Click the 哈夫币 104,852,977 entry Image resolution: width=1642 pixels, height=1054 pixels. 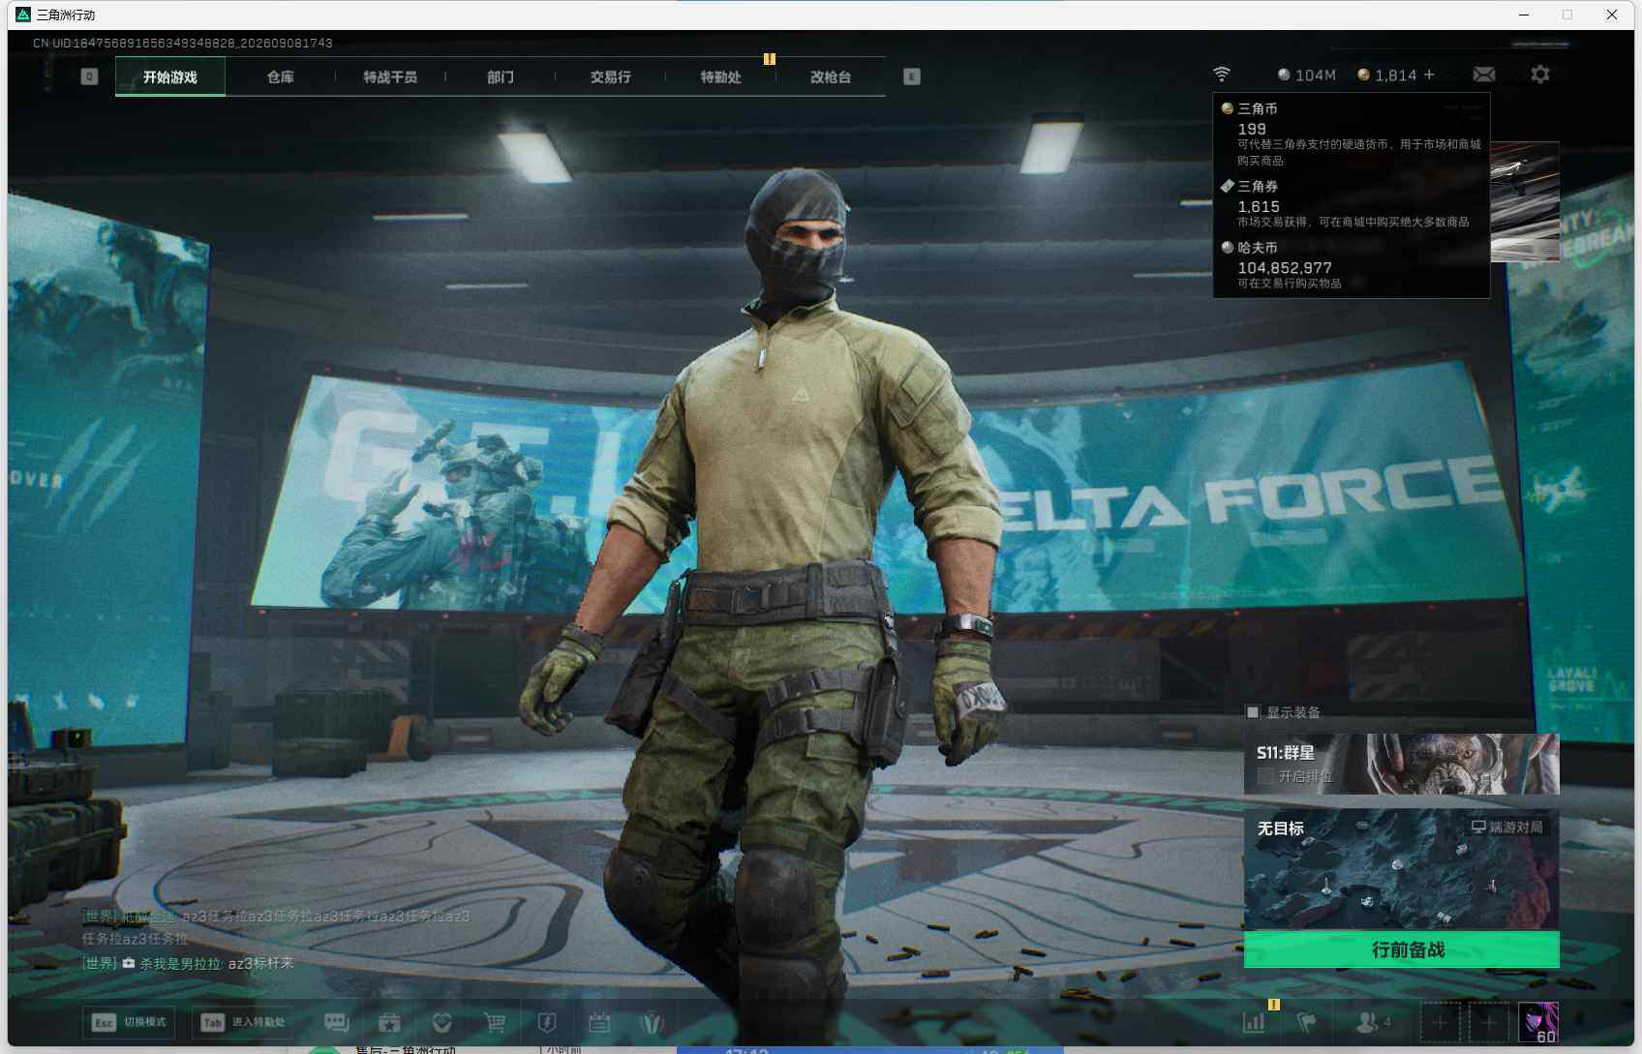click(1352, 264)
